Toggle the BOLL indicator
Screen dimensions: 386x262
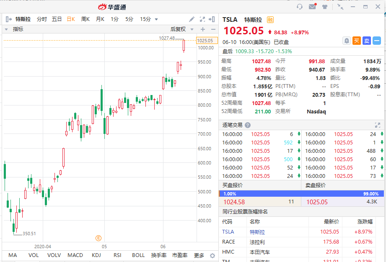tap(138, 255)
